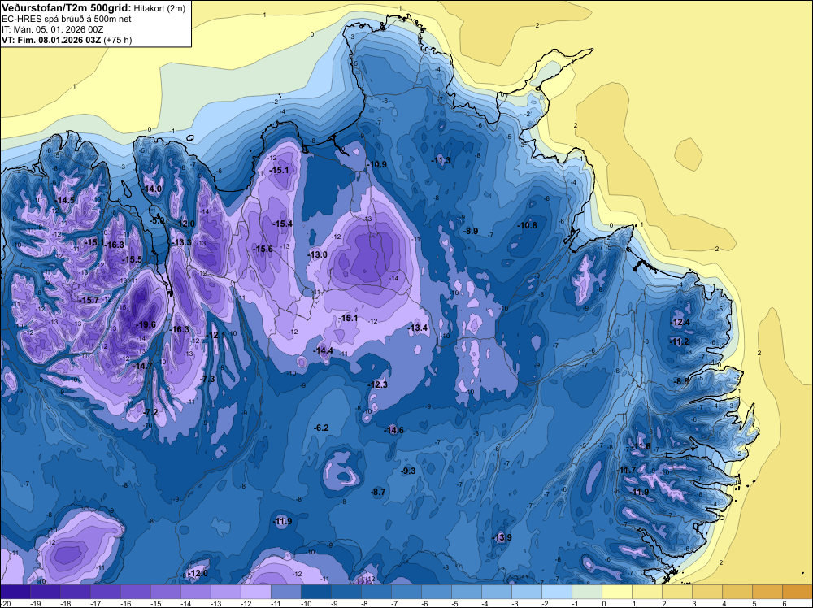Click the 'IT: Mán. 05. 01. 2026 00Z' line
Image resolution: width=813 pixels, height=608 pixels.
52,29
